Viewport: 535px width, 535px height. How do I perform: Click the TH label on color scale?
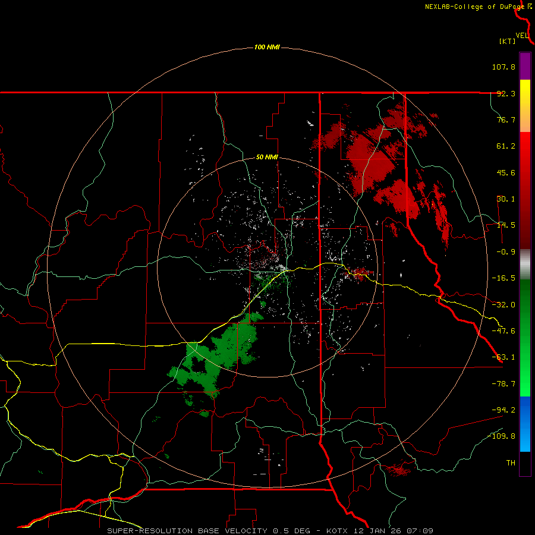pos(511,463)
